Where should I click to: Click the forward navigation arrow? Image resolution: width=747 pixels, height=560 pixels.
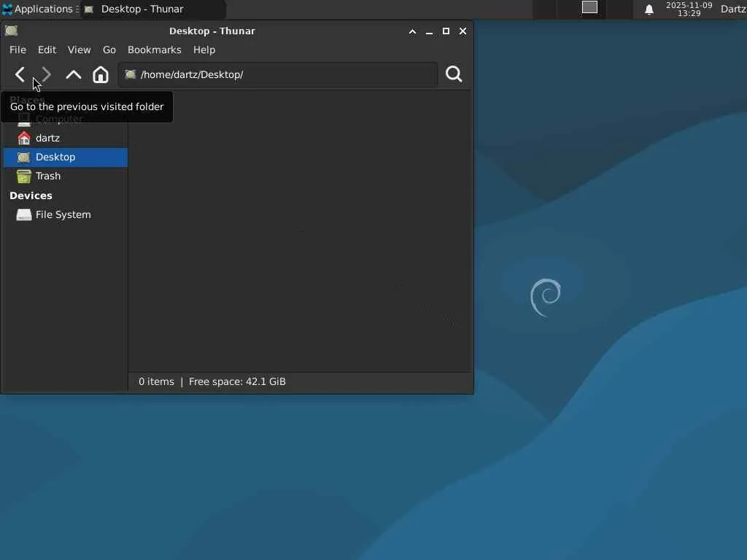click(x=46, y=75)
